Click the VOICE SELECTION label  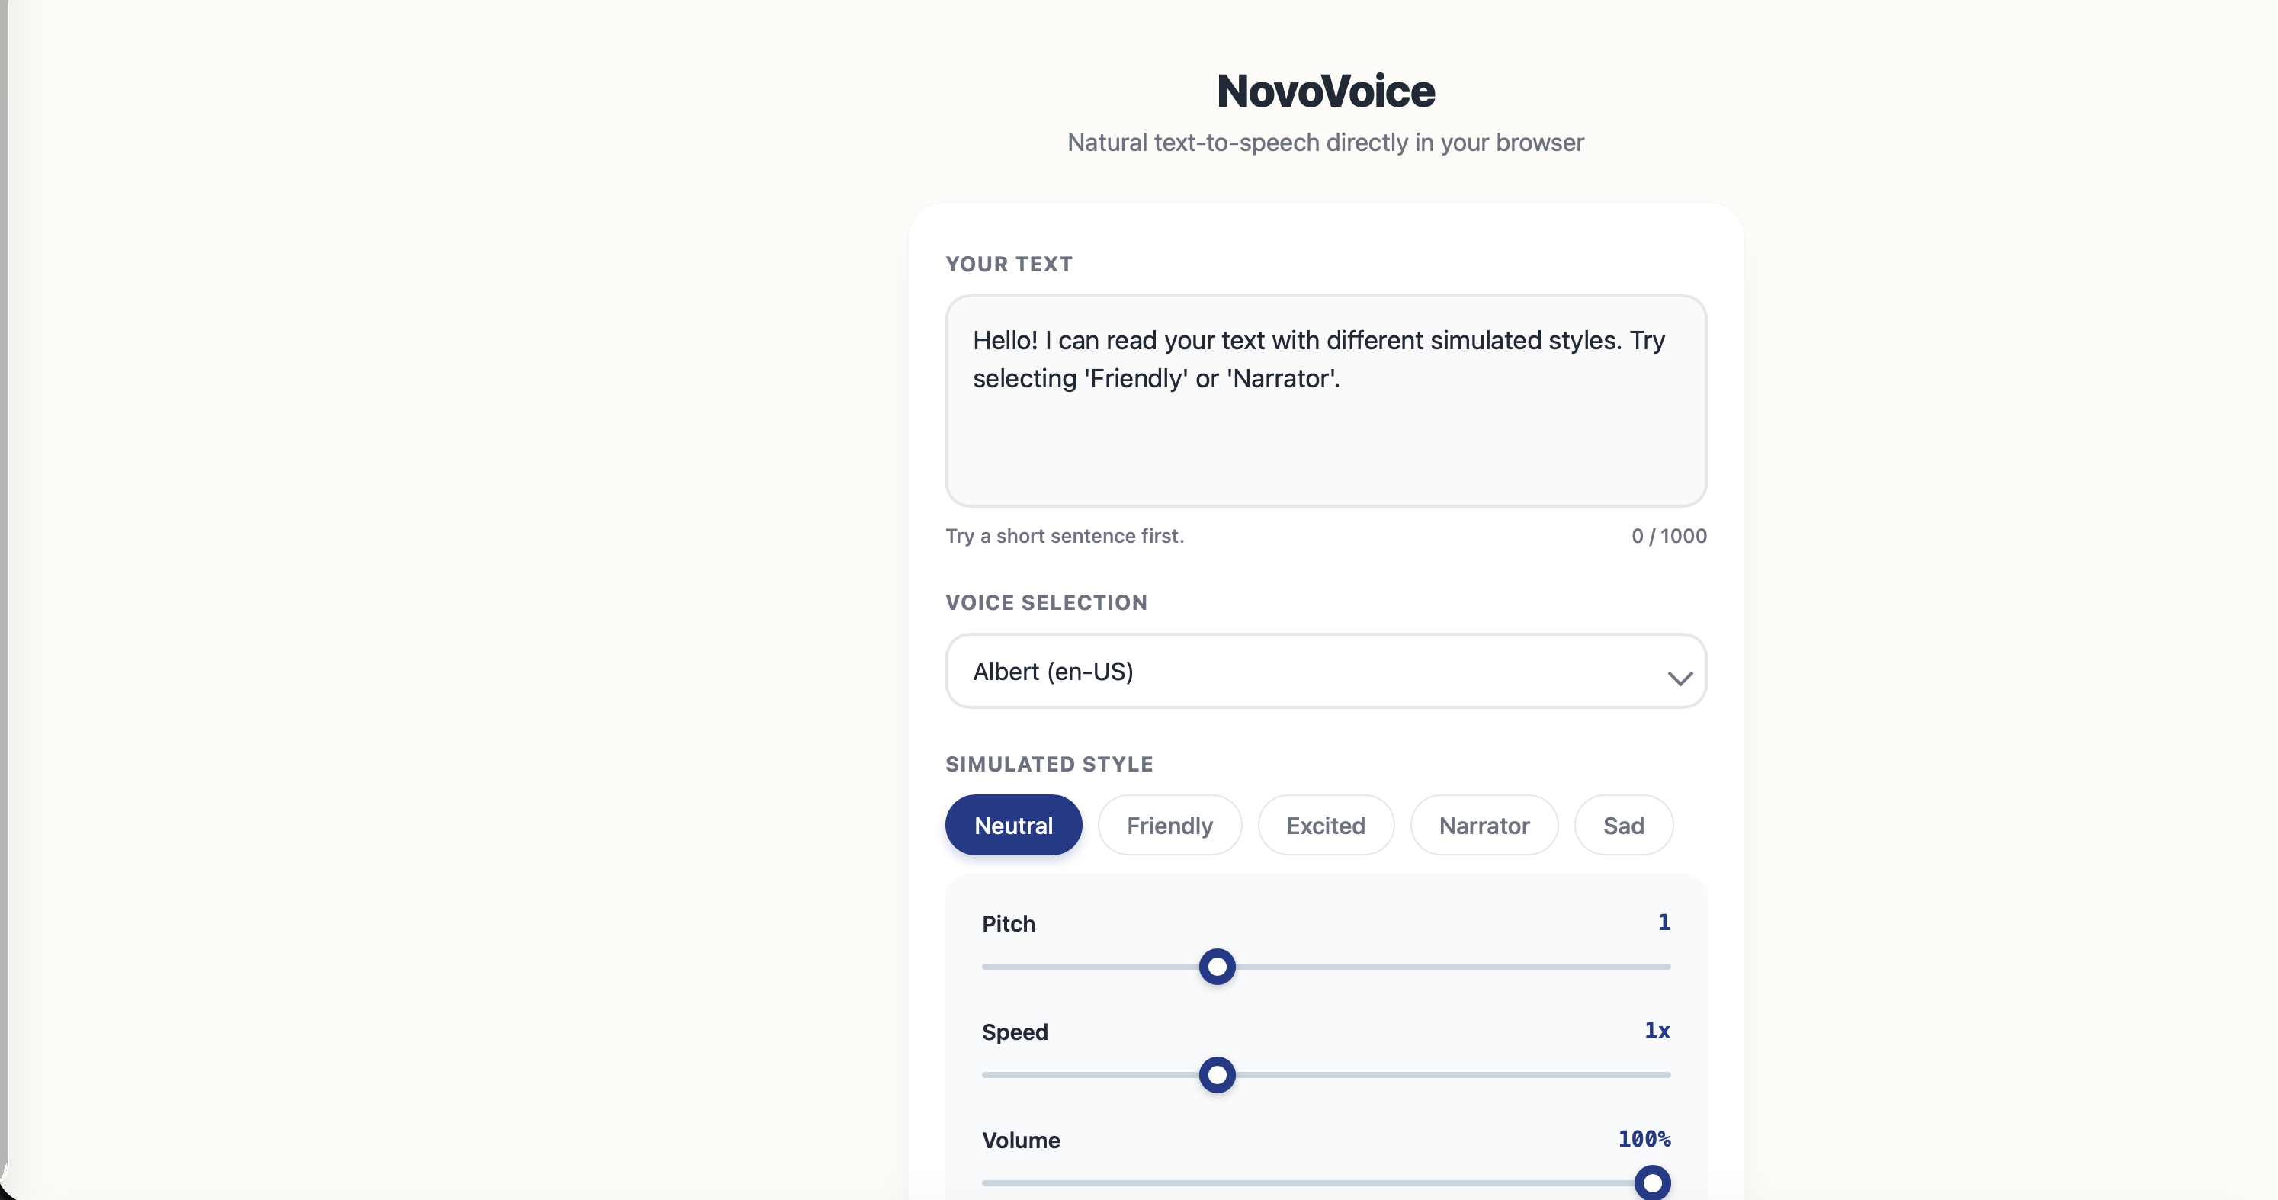pyautogui.click(x=1046, y=602)
